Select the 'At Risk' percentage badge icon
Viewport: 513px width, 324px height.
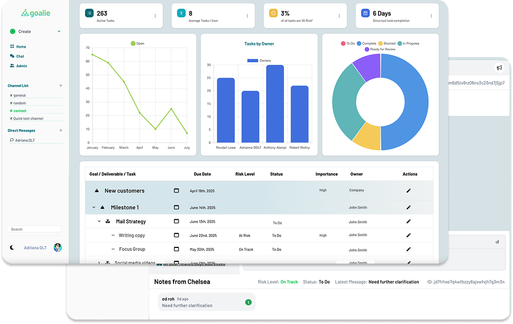[x=274, y=12]
